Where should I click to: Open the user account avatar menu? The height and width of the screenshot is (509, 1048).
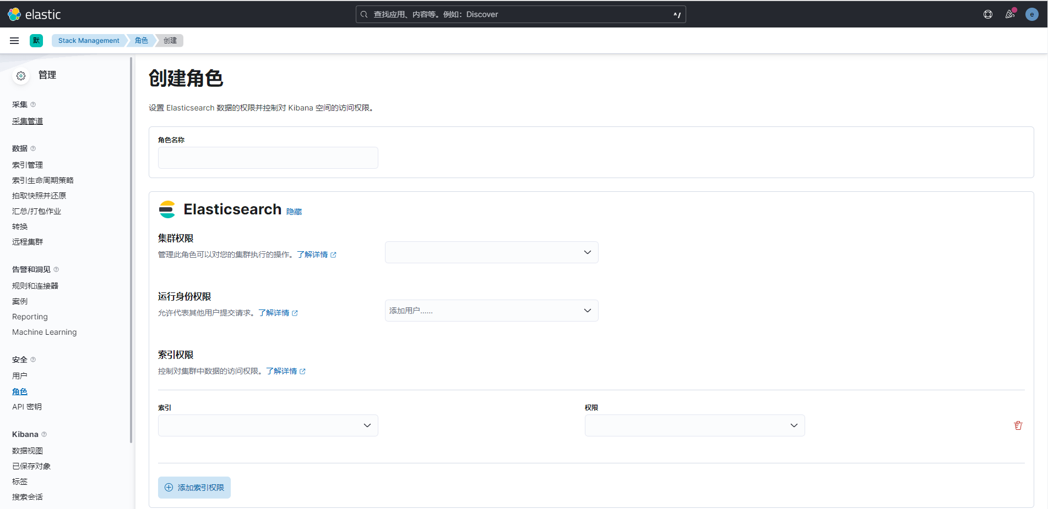[x=1032, y=14]
